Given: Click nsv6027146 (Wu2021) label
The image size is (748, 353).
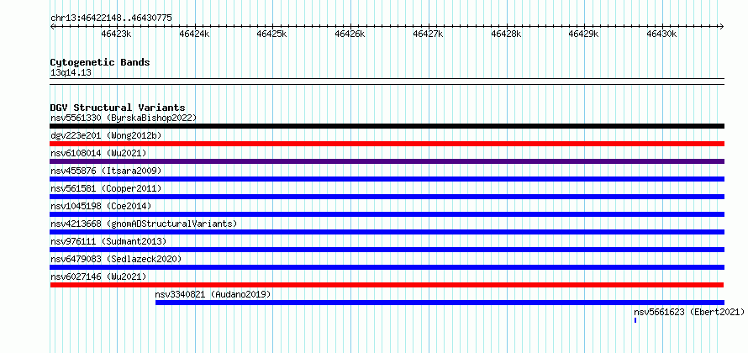Looking at the screenshot, I should click(98, 277).
